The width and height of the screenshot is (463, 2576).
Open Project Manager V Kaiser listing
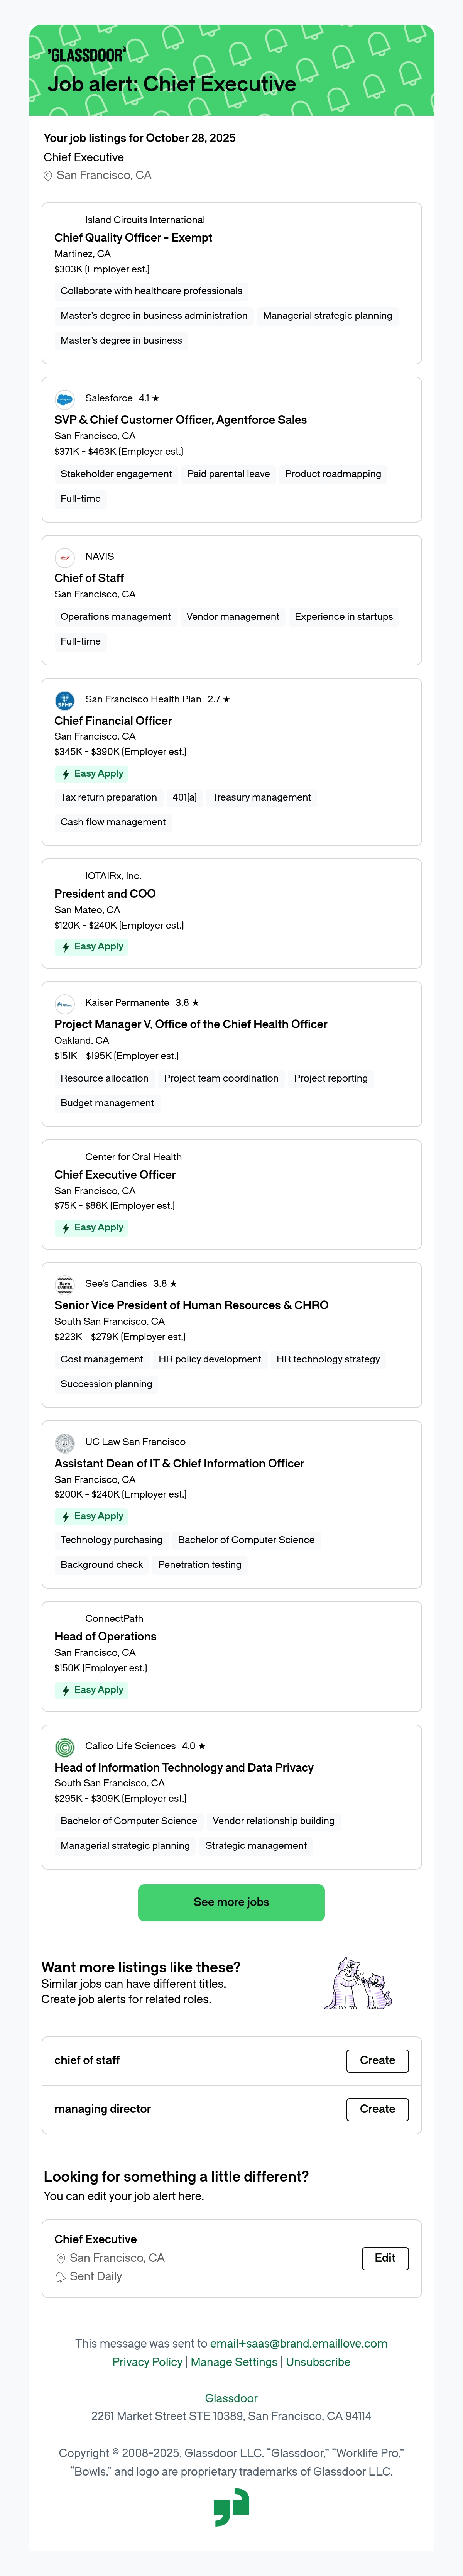pos(191,1024)
